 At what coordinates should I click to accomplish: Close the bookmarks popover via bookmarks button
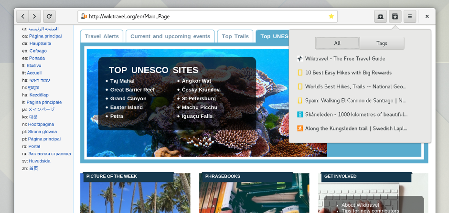(395, 16)
